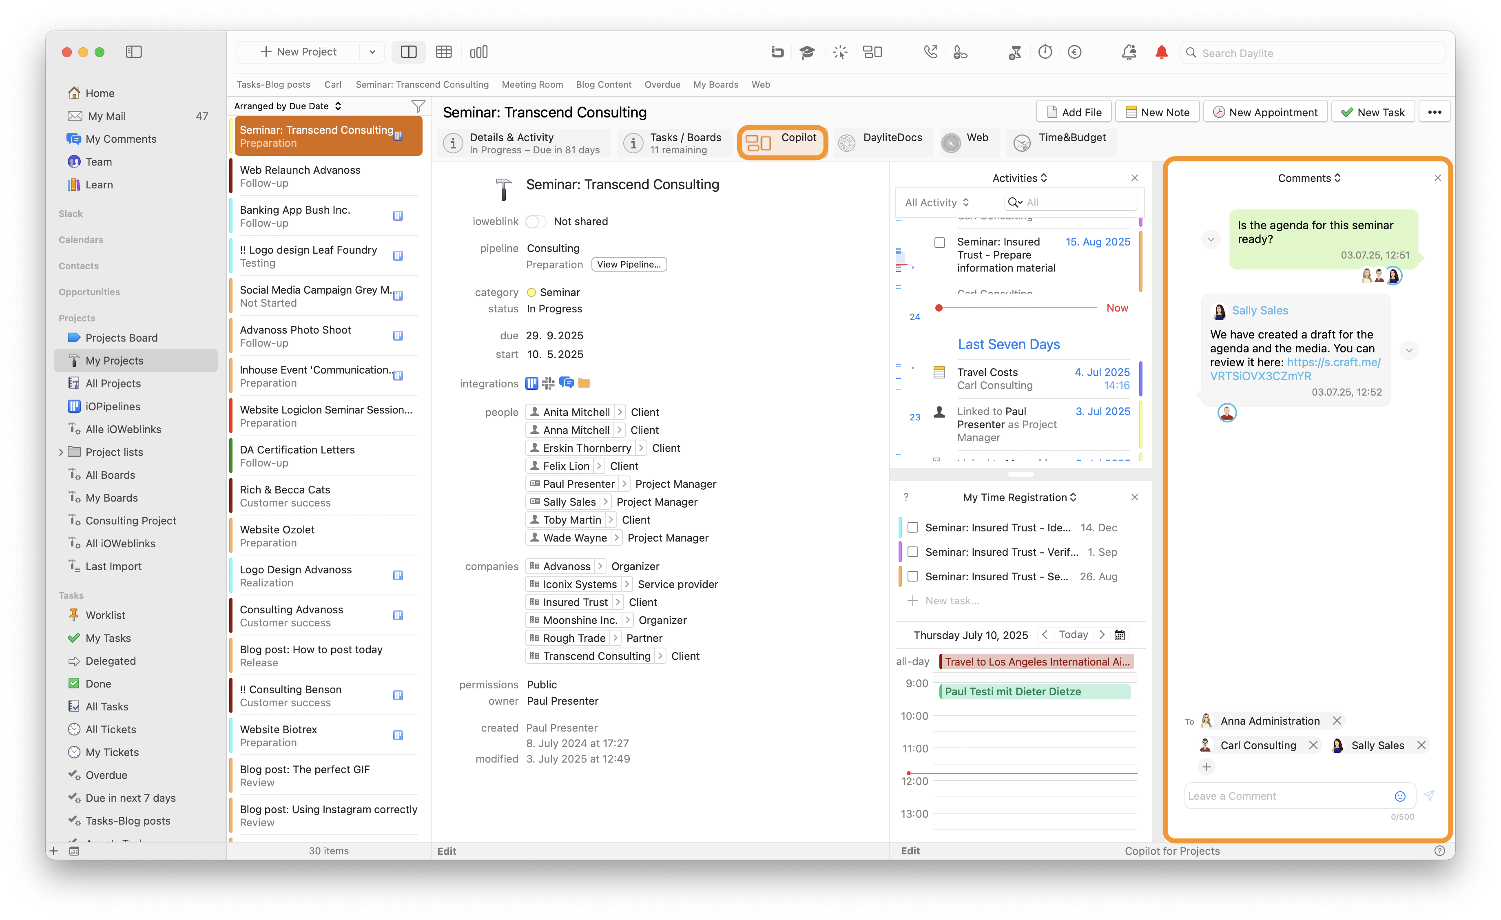Open the Tasks / Boards tab
This screenshot has height=920, width=1501.
[674, 143]
